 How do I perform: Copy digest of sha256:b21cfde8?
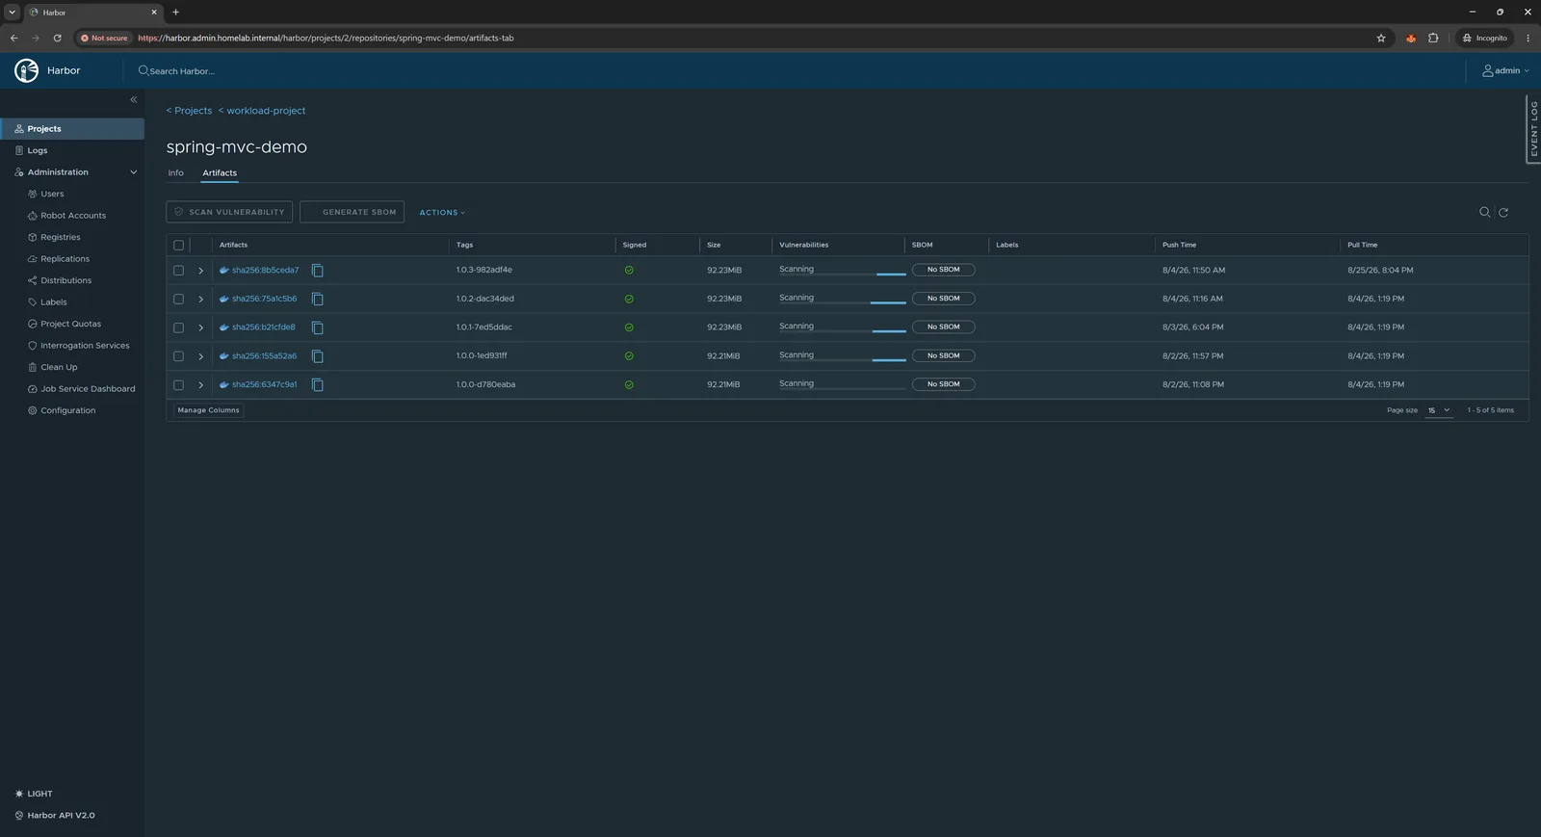[317, 327]
